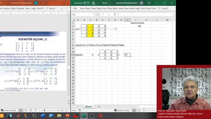The image size is (211, 119).
Task: Expand the Name Box dropdown arrow
Action: click(x=94, y=15)
